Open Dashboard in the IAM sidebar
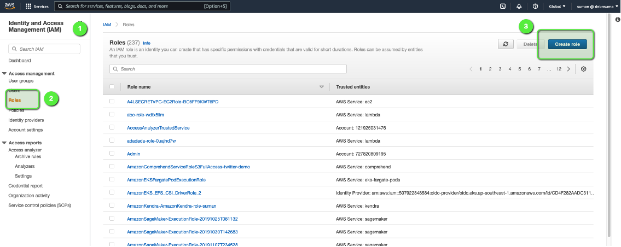The height and width of the screenshot is (247, 621). 19,61
